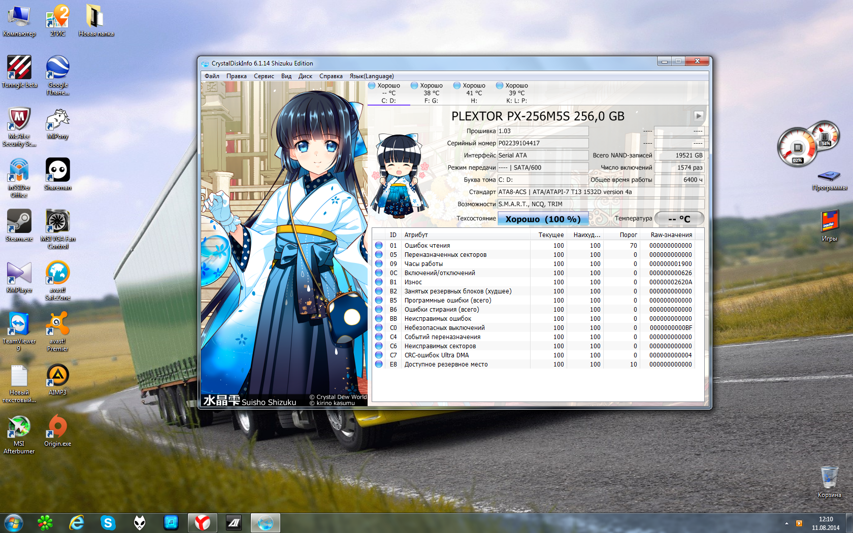Select the McAfee Security Scan icon
Viewport: 853px width, 533px height.
coord(19,127)
